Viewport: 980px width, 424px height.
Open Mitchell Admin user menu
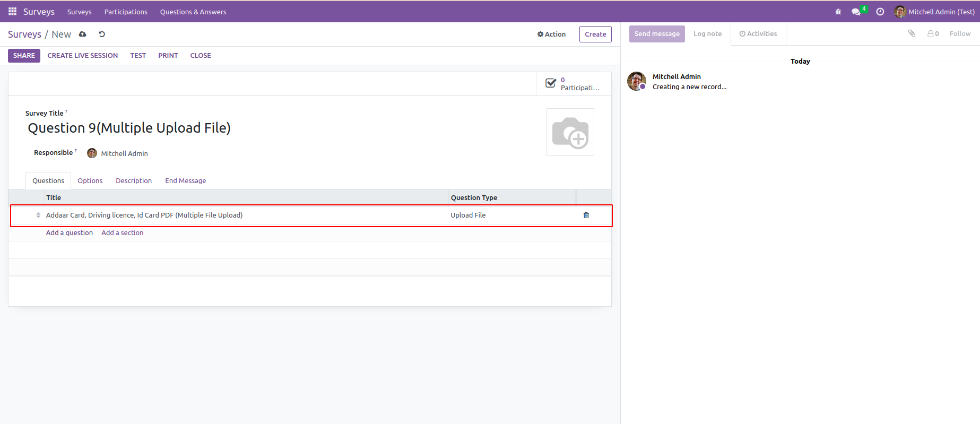(x=934, y=12)
